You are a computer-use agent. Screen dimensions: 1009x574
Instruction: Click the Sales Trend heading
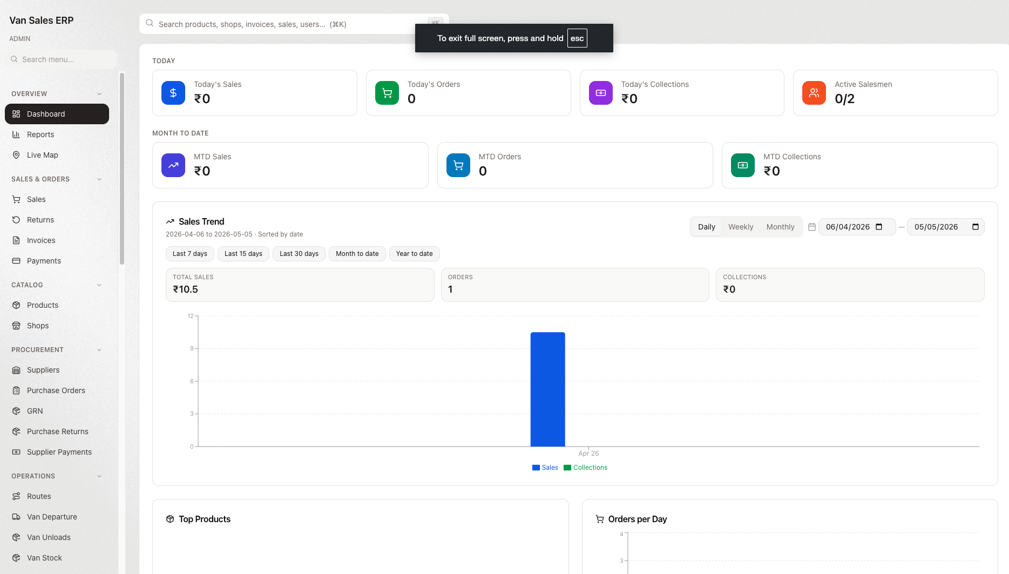[201, 221]
